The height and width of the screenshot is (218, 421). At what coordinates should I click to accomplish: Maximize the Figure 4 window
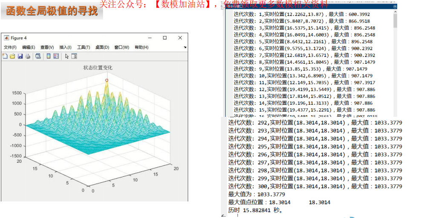pyautogui.click(x=165, y=38)
